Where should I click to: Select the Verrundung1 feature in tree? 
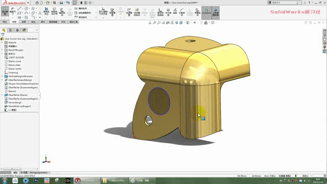tap(15, 102)
